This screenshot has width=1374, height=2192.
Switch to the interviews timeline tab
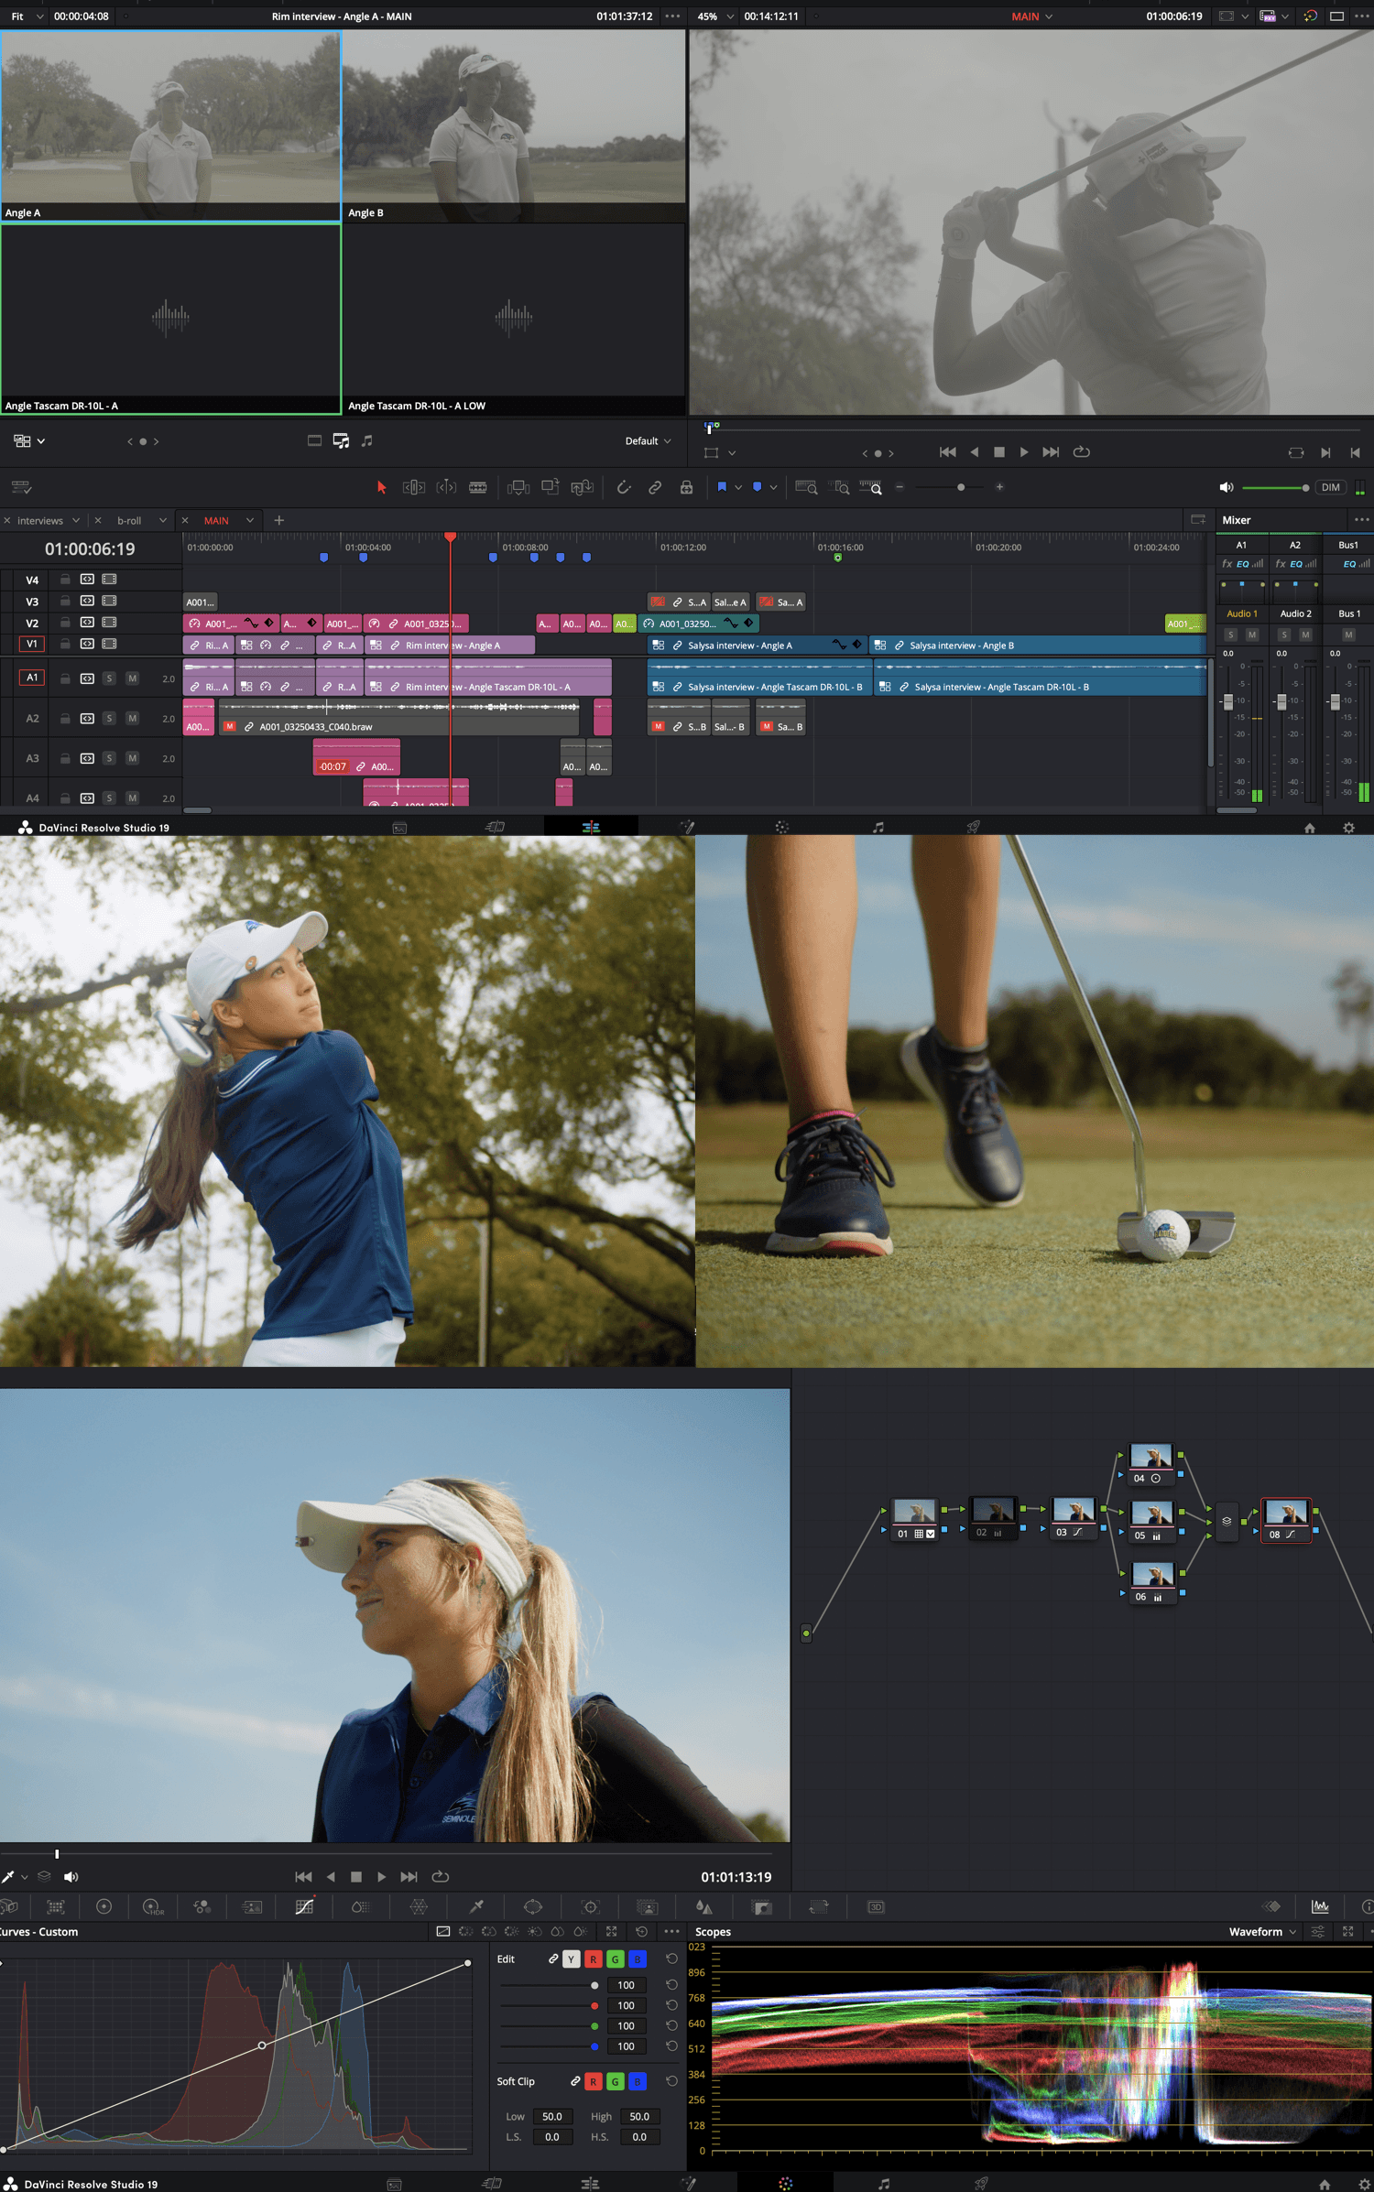[x=40, y=521]
